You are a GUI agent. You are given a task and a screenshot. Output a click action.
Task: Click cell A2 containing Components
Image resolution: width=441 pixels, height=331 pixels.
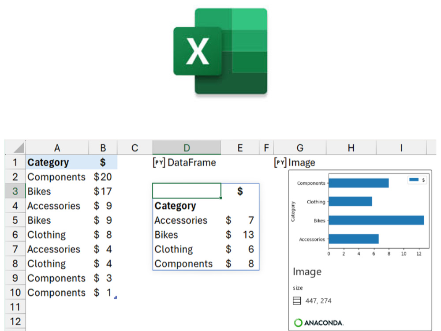57,177
